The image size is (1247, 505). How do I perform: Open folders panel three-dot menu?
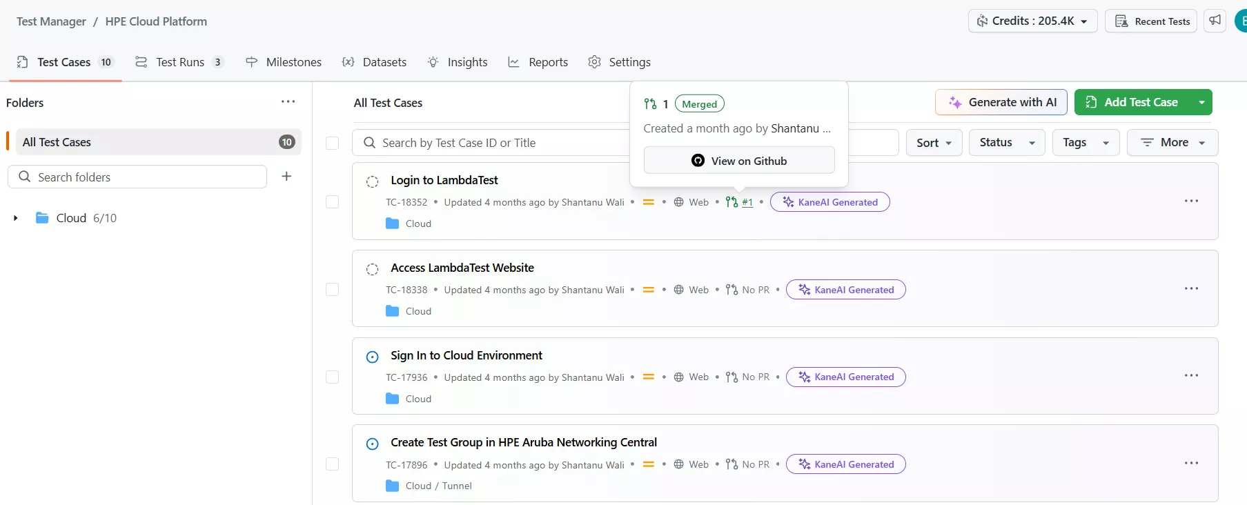pos(288,102)
